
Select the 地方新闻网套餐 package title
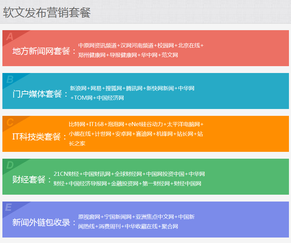click(x=44, y=51)
